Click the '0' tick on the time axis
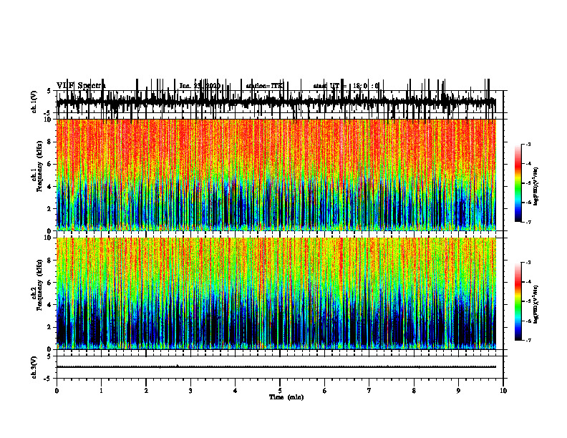This screenshot has height=438, width=567. pos(57,391)
